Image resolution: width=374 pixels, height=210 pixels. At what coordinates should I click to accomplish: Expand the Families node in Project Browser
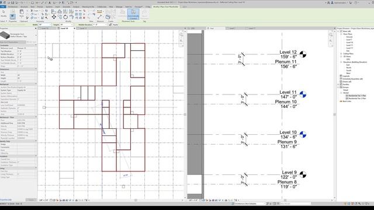338,85
